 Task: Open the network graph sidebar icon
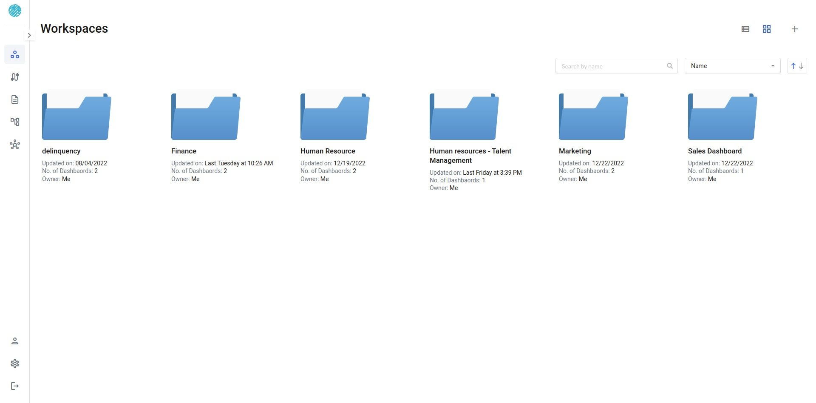15,145
